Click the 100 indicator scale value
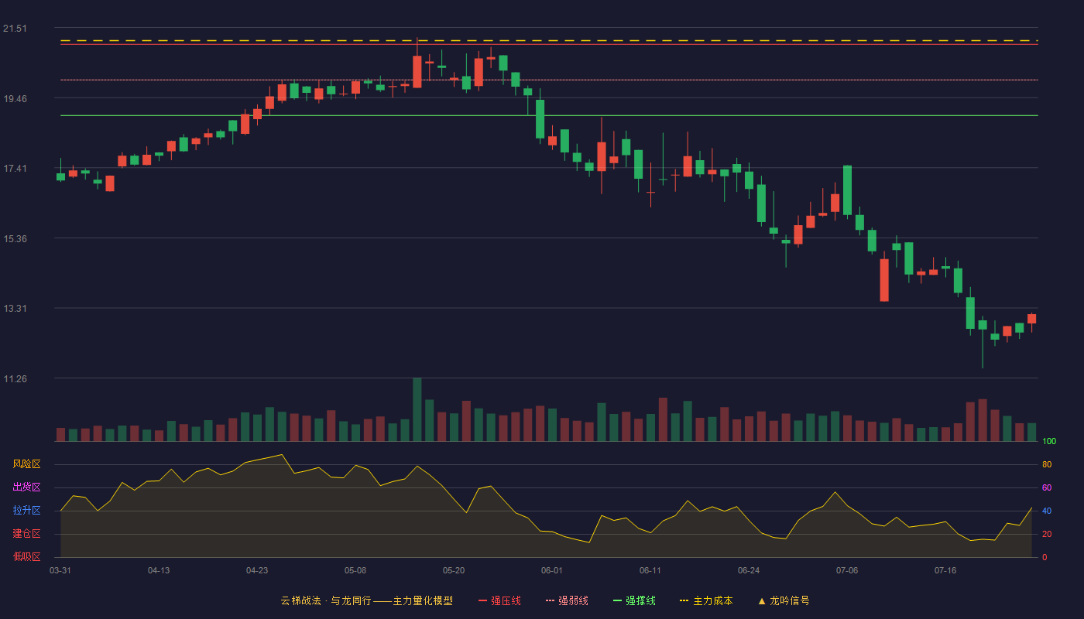The image size is (1084, 619). pyautogui.click(x=1049, y=441)
